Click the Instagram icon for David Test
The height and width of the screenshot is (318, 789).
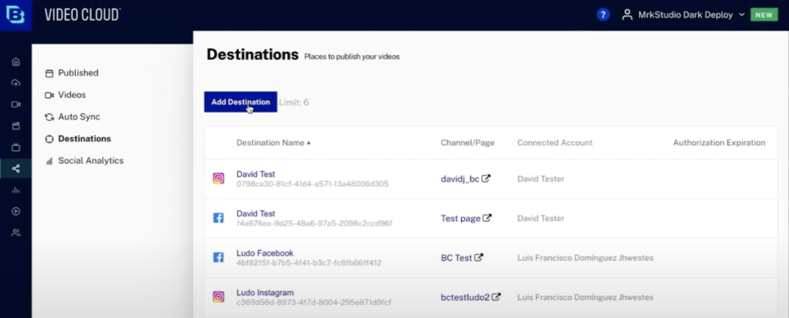pos(218,179)
